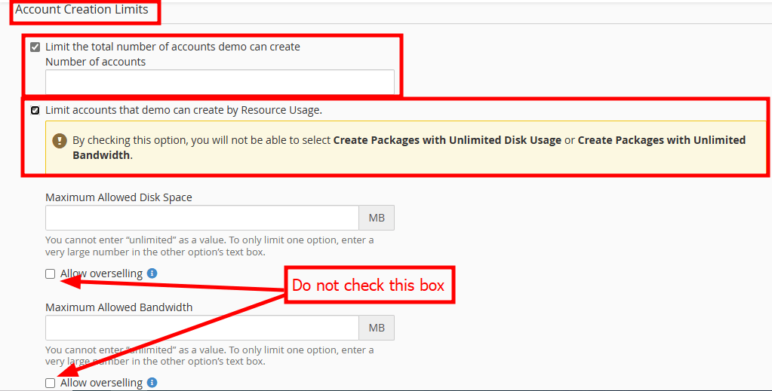Uncheck 'Limit accounts by Resource Usage' checkbox
This screenshot has width=772, height=391.
point(35,110)
